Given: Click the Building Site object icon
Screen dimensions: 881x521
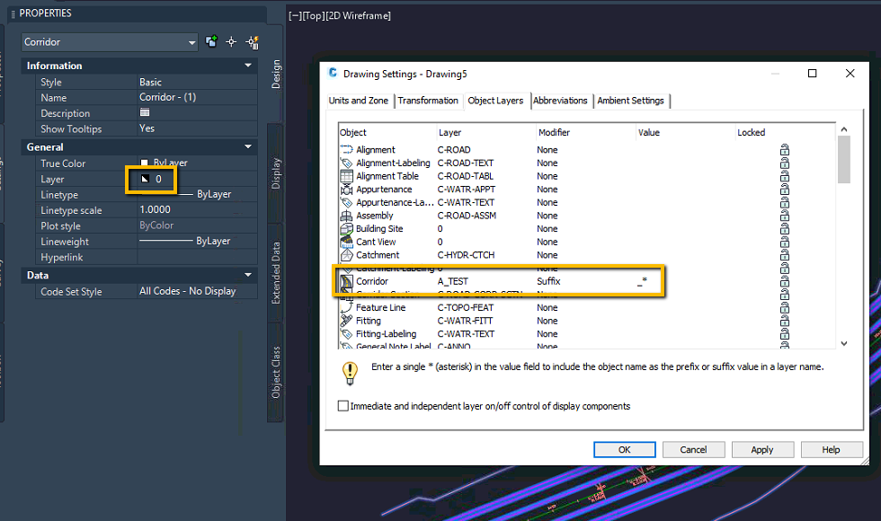Looking at the screenshot, I should click(347, 228).
